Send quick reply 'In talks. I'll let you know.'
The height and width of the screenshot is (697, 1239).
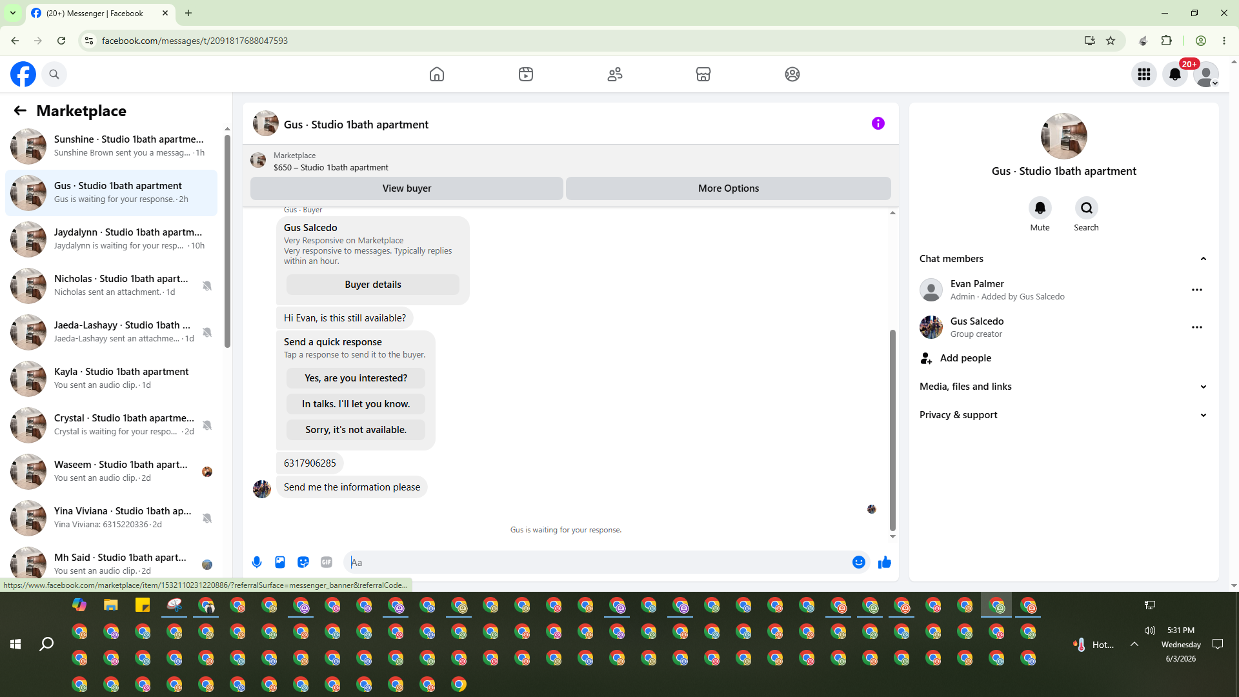356,404
